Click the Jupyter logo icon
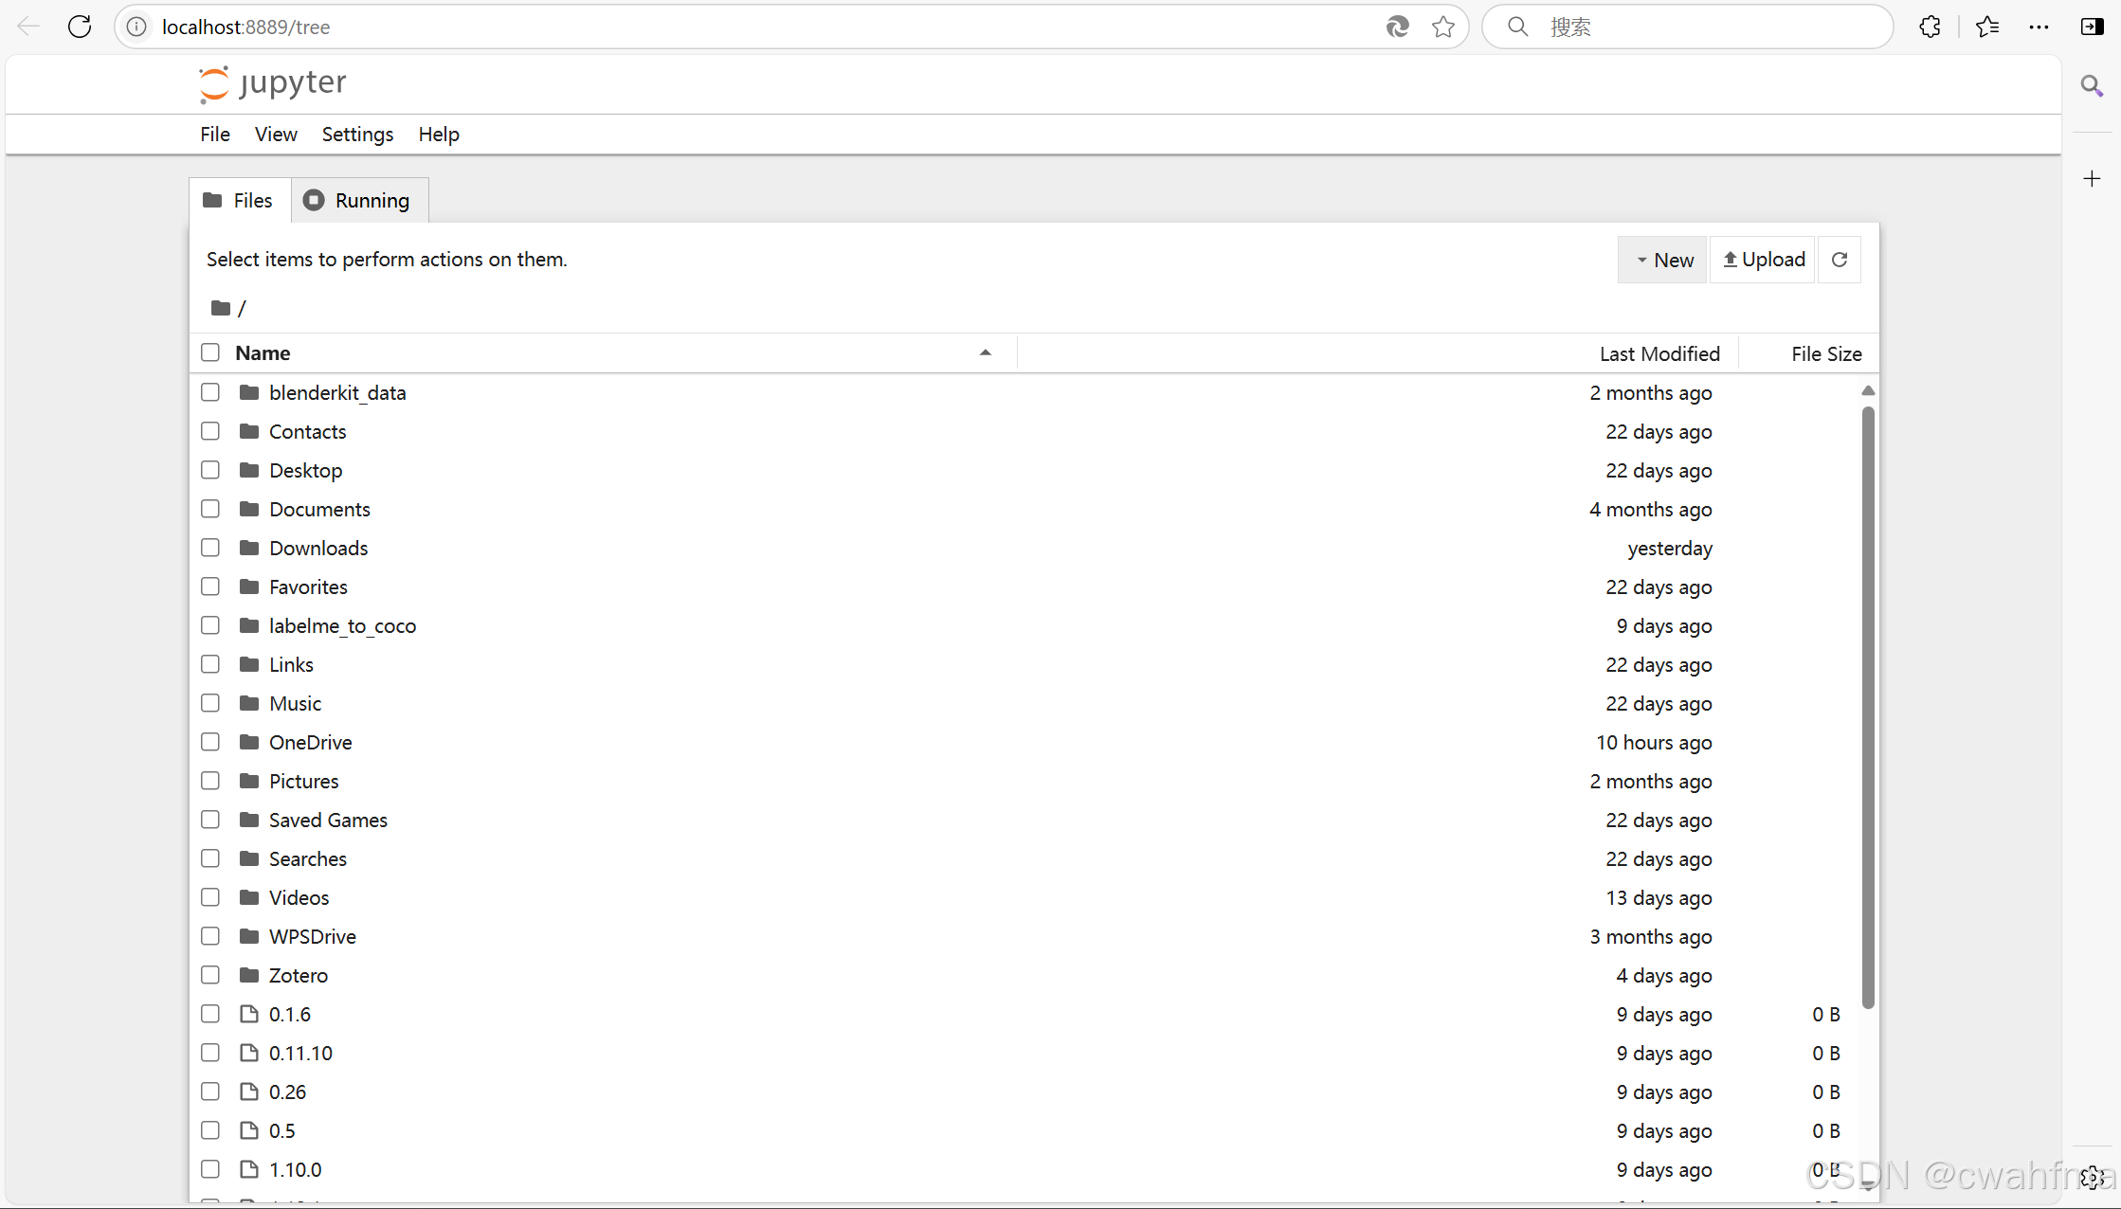This screenshot has width=2121, height=1209. tap(214, 83)
